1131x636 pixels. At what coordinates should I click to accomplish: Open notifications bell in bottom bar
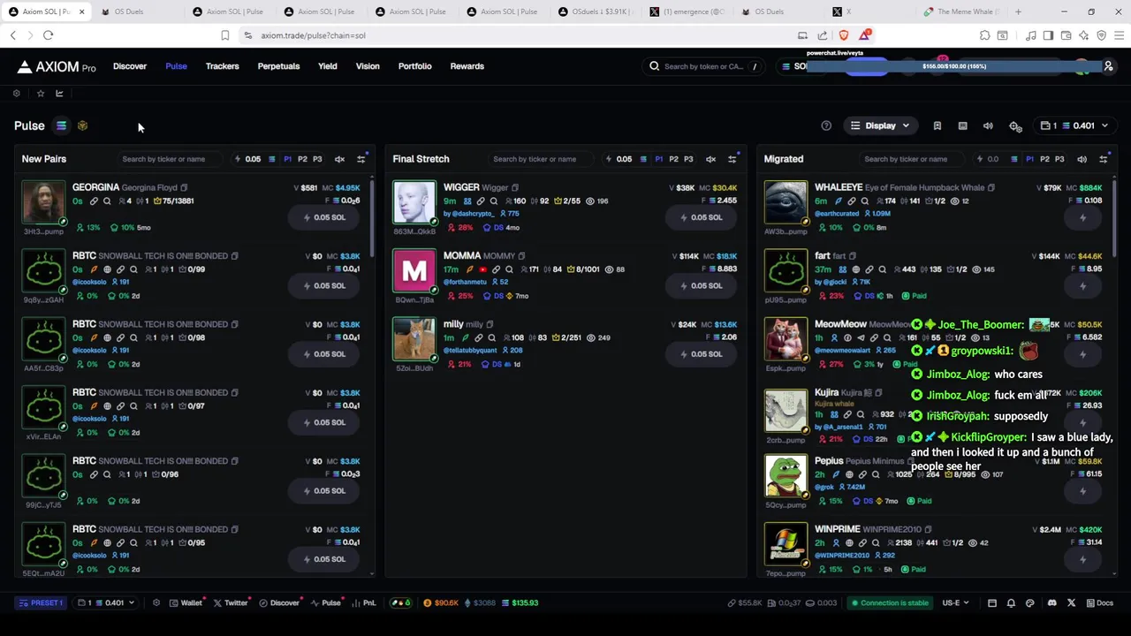[1011, 602]
